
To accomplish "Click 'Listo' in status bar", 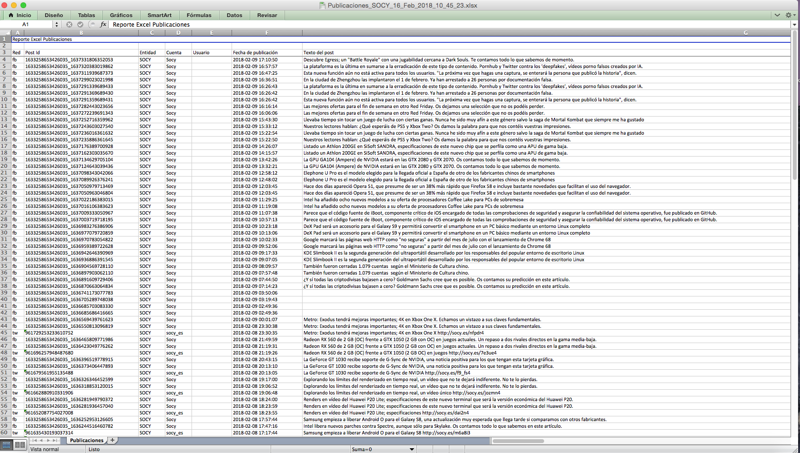I will (x=94, y=449).
